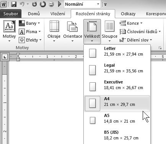166x144 pixels.
Task: Undo the last action
Action: pyautogui.click(x=22, y=5)
